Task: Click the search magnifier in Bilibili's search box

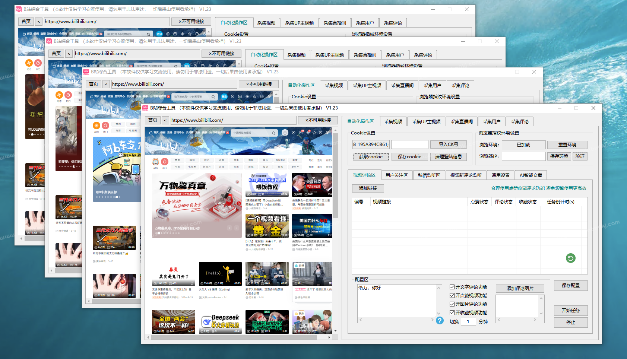Action: [x=273, y=133]
